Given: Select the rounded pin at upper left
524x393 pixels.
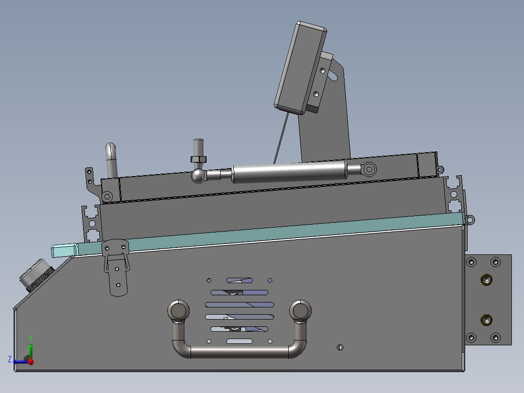Looking at the screenshot, I should [111, 161].
